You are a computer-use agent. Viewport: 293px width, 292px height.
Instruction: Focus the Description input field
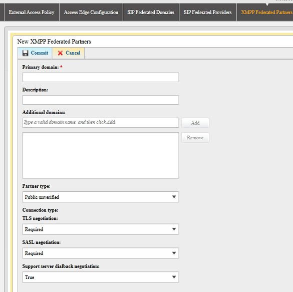101,100
